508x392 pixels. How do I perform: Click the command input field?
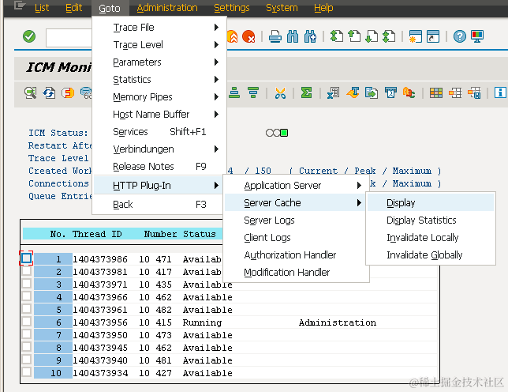click(69, 38)
